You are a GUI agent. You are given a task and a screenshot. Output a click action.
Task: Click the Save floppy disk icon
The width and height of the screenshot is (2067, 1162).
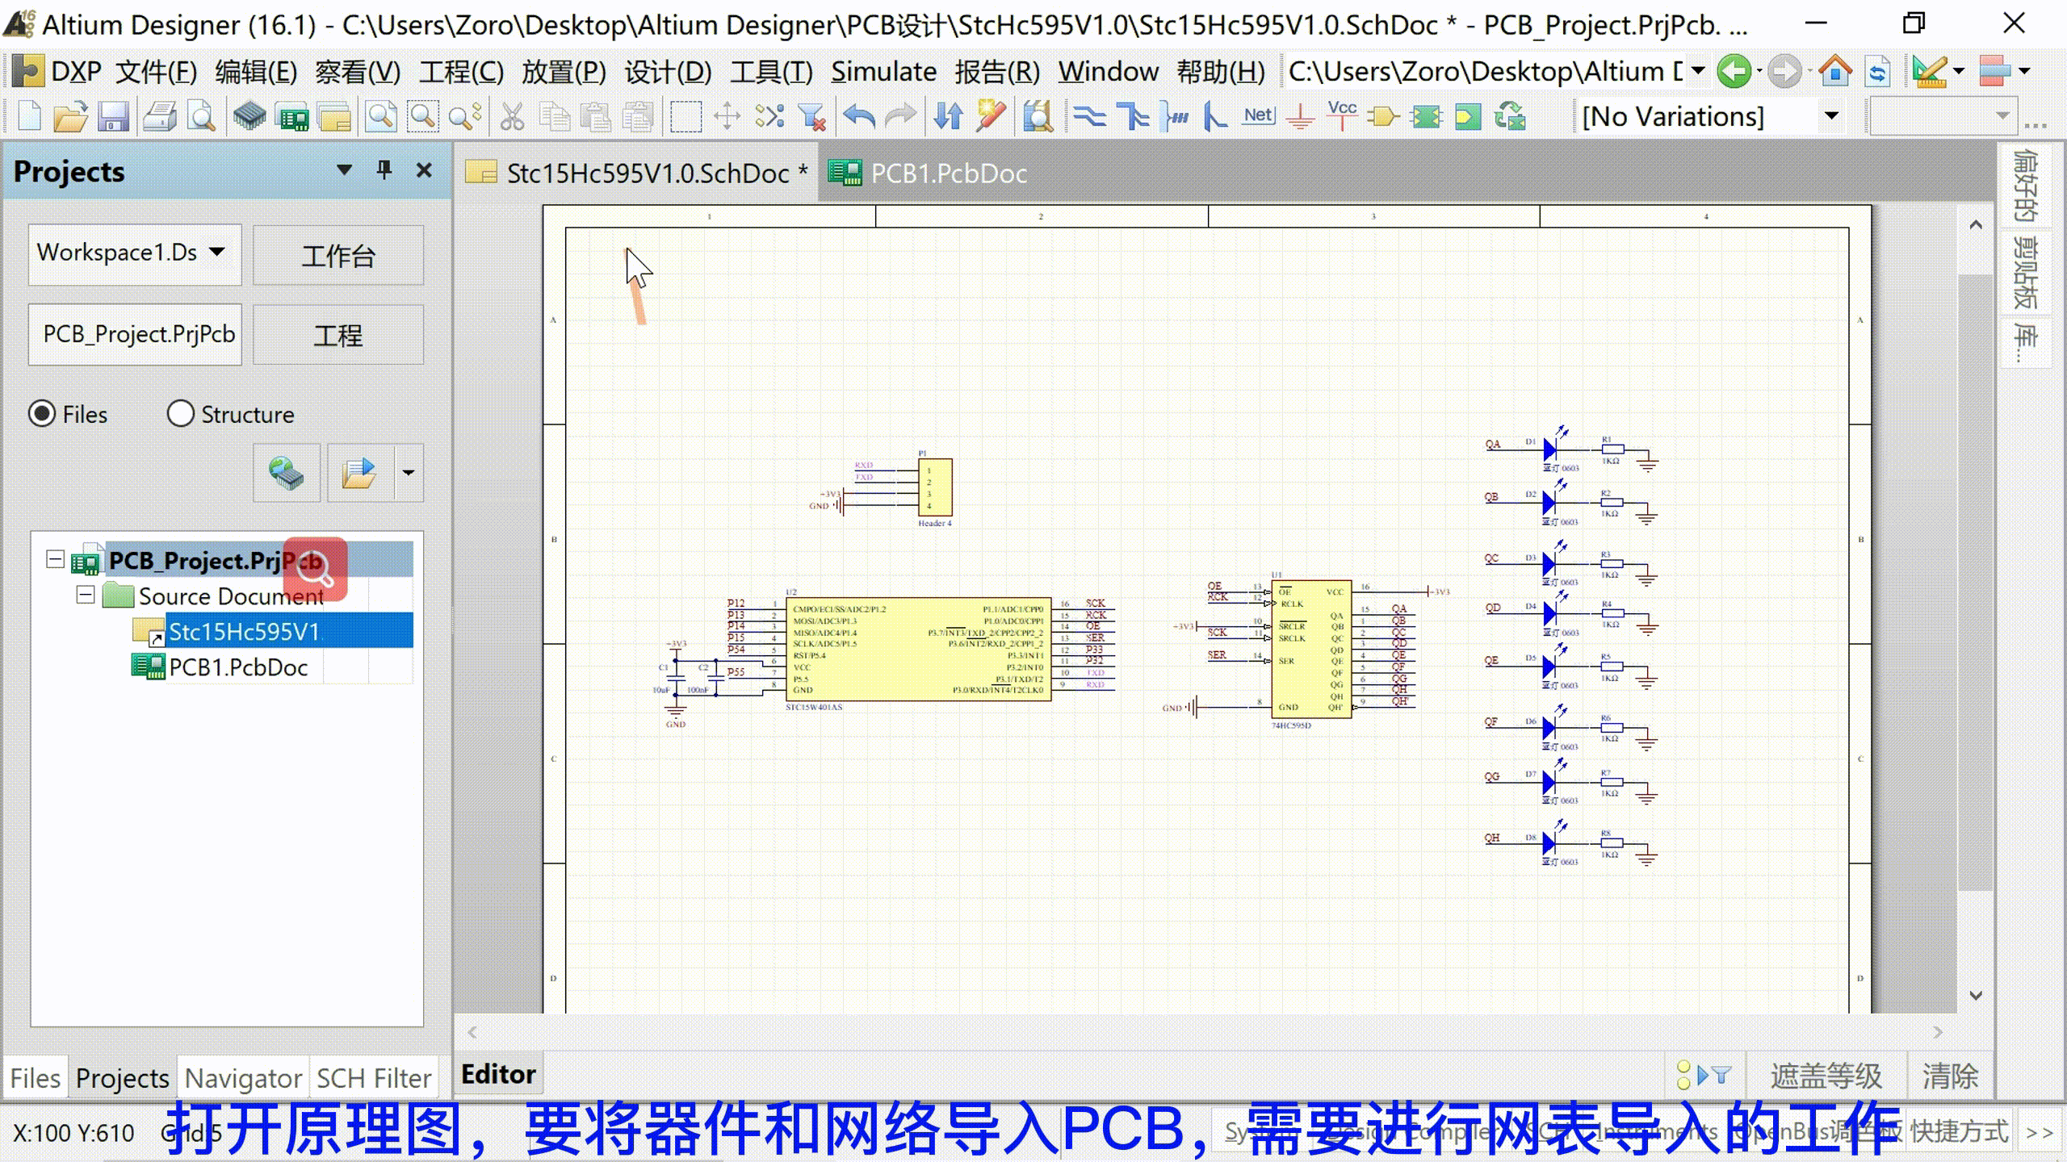point(113,117)
